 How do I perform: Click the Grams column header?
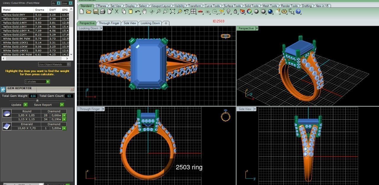(41, 10)
